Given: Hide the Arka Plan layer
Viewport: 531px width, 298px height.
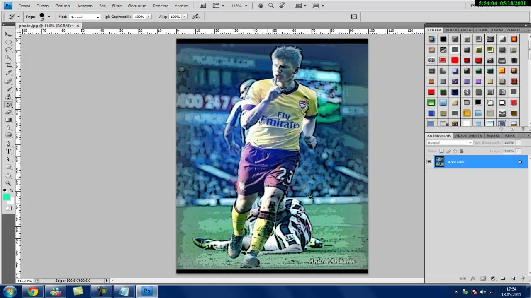Looking at the screenshot, I should [429, 162].
